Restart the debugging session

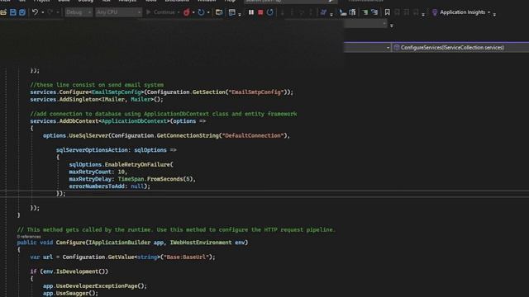click(270, 12)
